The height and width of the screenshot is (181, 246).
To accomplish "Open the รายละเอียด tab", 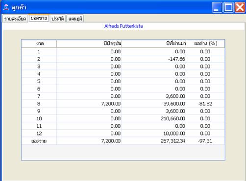I will coord(15,19).
